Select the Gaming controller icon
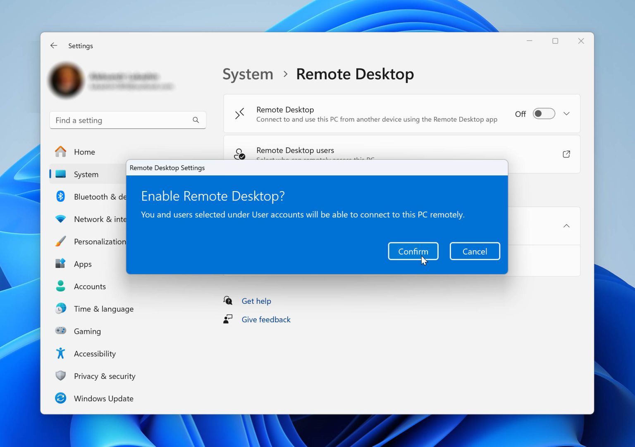635x447 pixels. [x=60, y=331]
